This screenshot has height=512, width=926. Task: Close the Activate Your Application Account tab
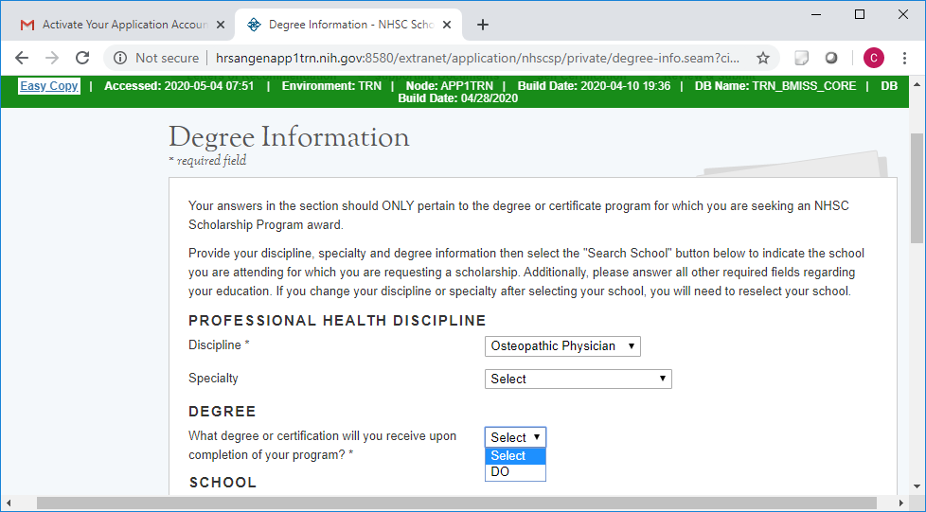coord(221,25)
